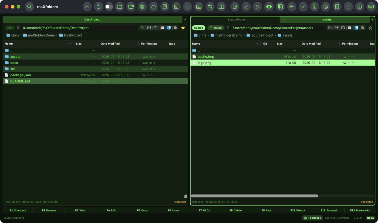This screenshot has height=223, width=378.
Task: Click the Source badge in right pane
Action: 198,28
